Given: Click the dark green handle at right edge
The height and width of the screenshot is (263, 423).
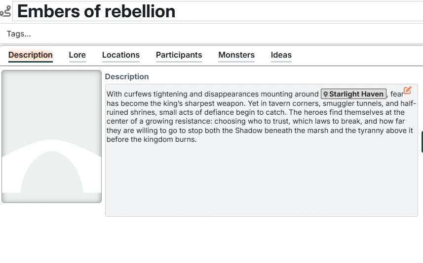Looking at the screenshot, I should pos(422,142).
